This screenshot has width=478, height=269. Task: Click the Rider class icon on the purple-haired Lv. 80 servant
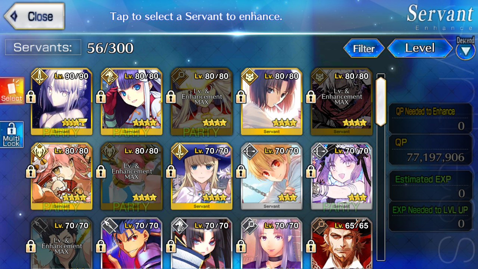coord(109,76)
